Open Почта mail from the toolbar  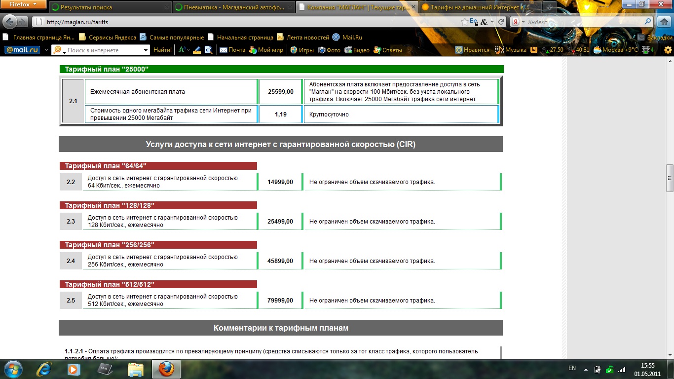[x=232, y=50]
